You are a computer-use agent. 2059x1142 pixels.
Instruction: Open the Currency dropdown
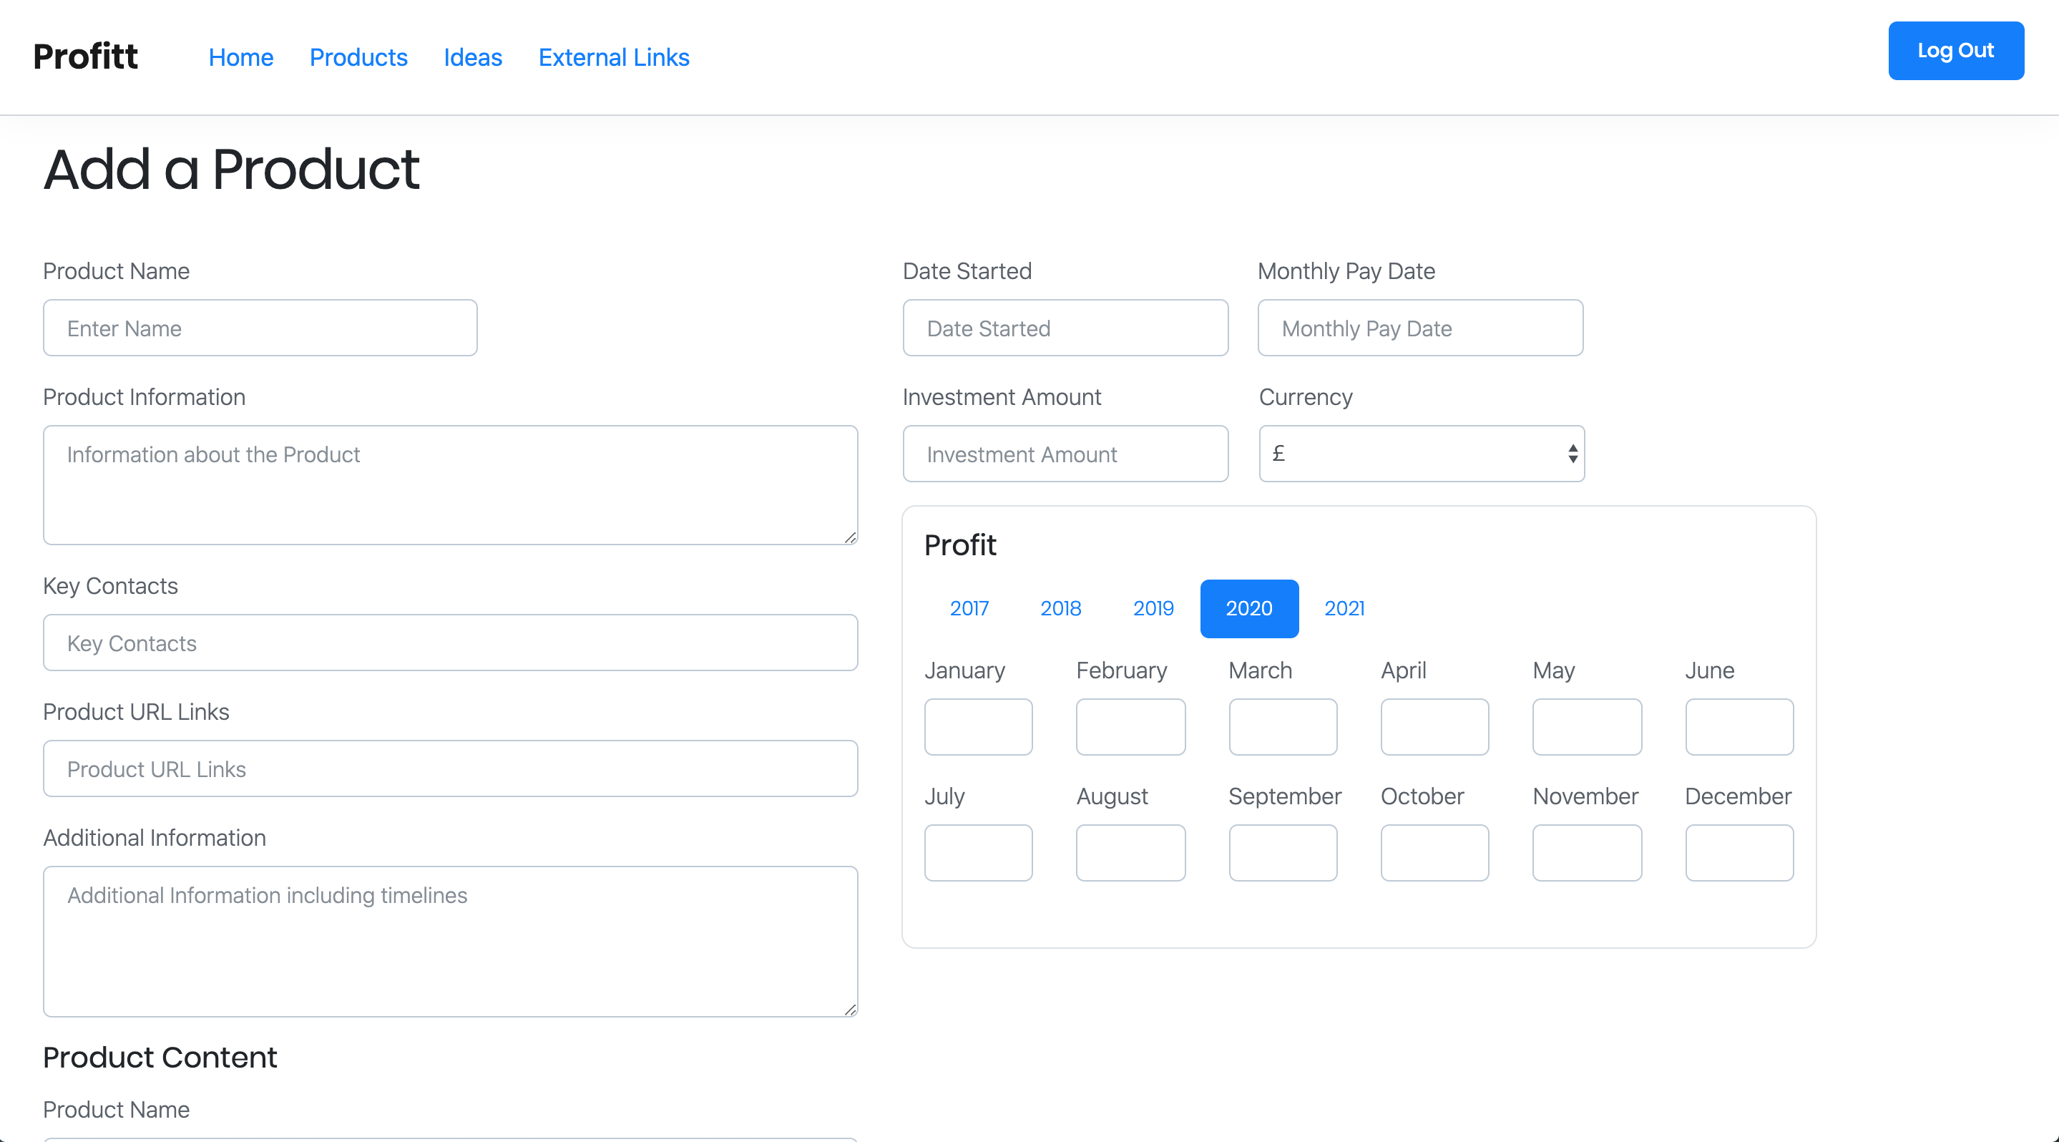[x=1420, y=454]
